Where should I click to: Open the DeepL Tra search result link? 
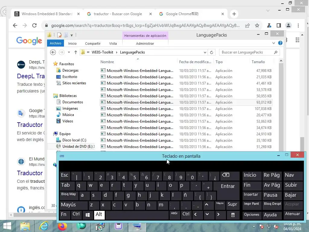[31, 76]
